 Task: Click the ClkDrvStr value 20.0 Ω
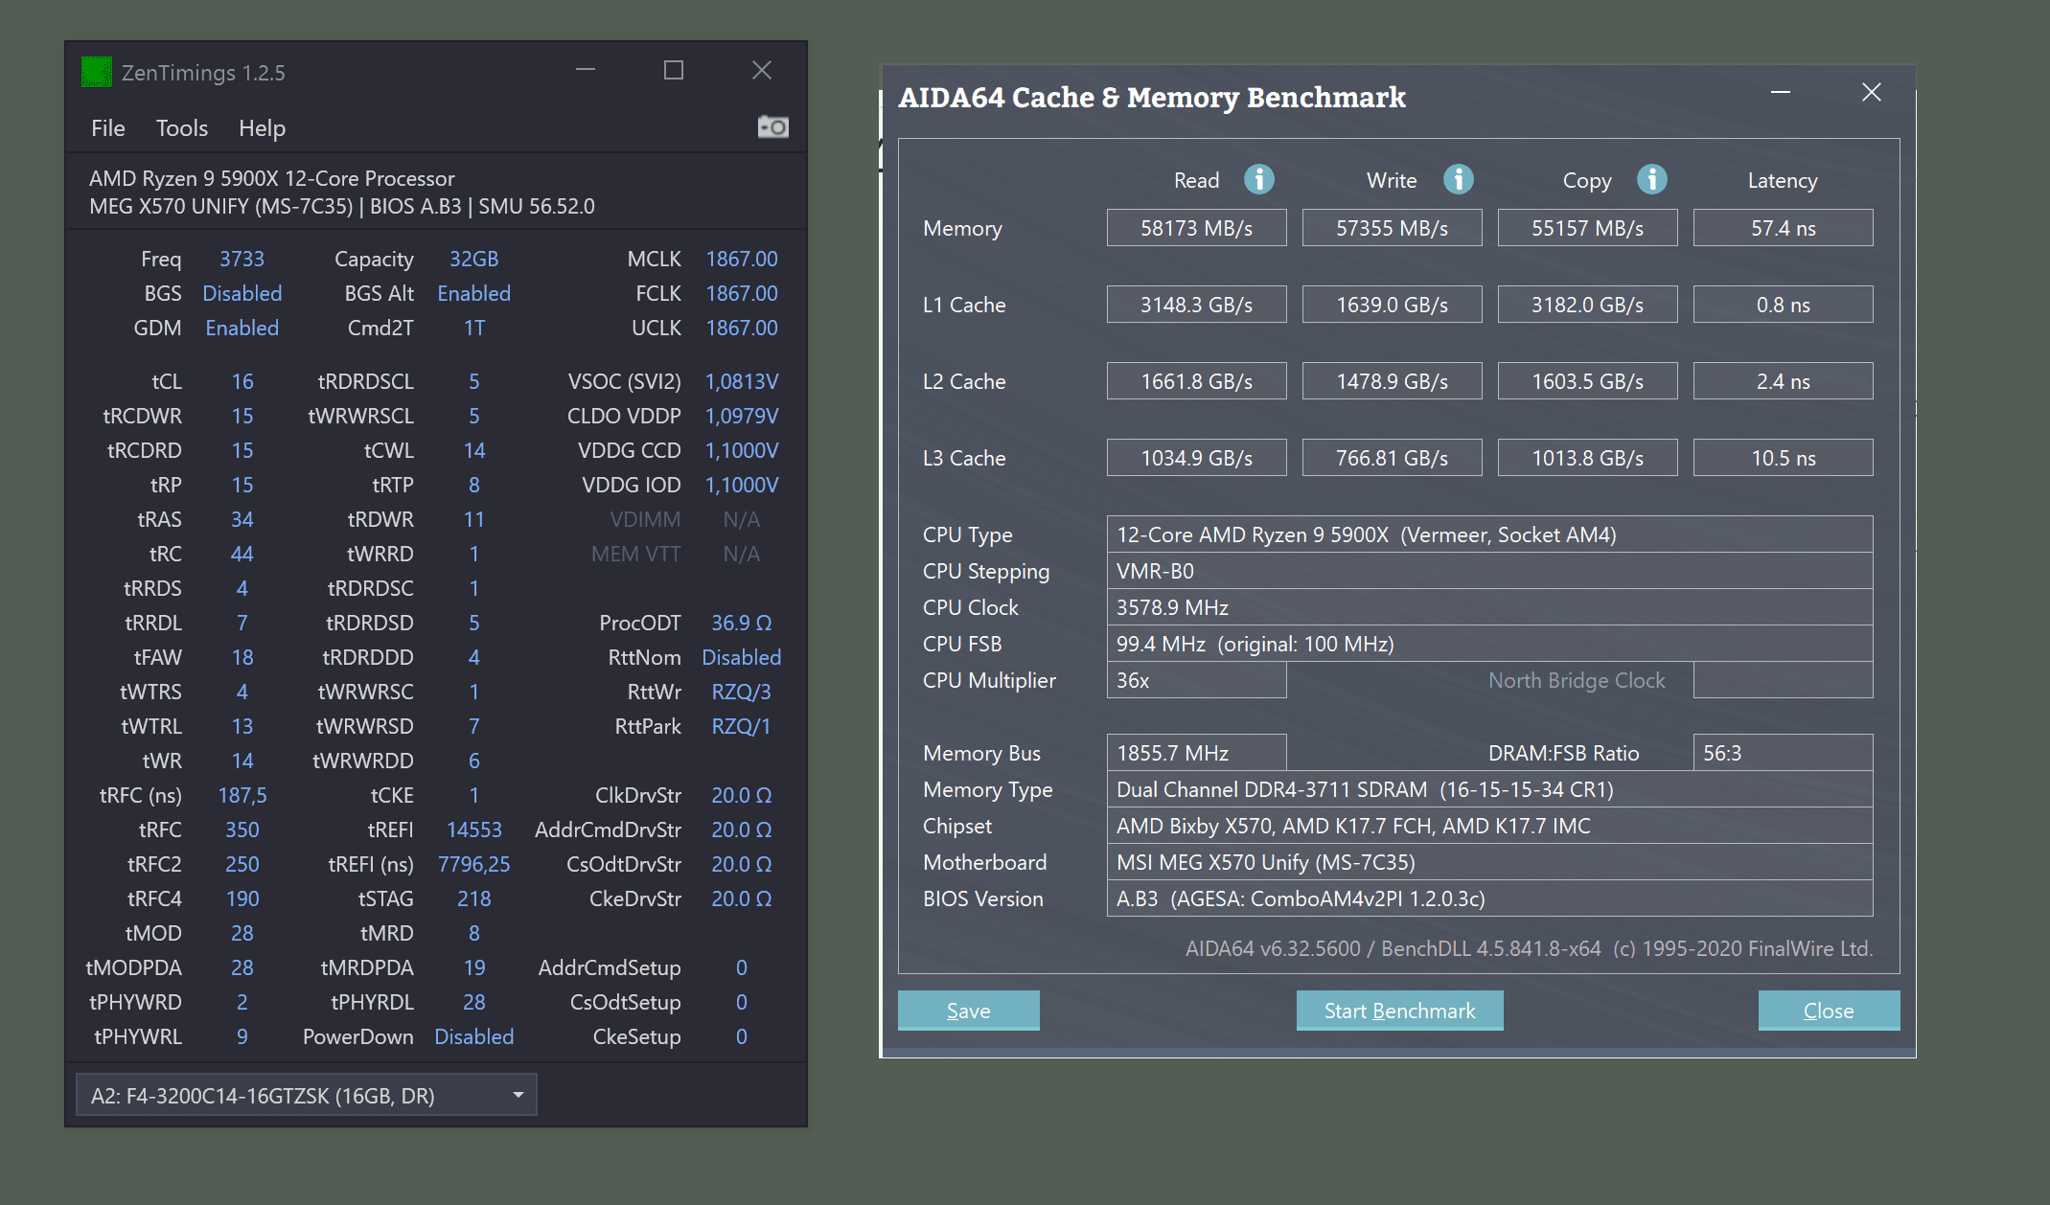click(x=741, y=795)
